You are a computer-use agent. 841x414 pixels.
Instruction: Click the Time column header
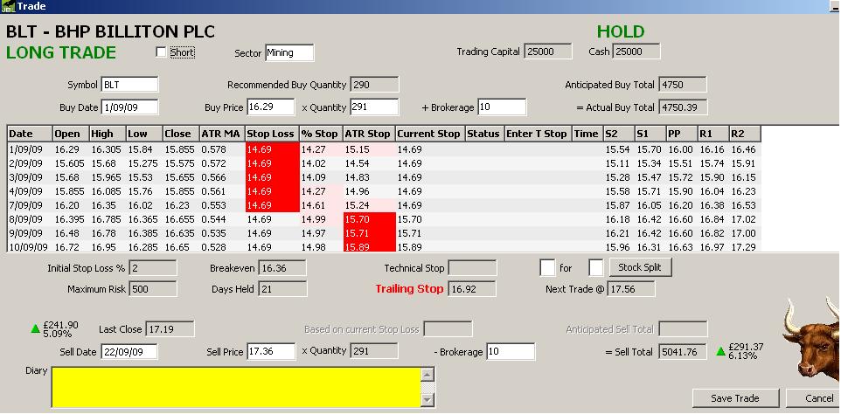587,134
